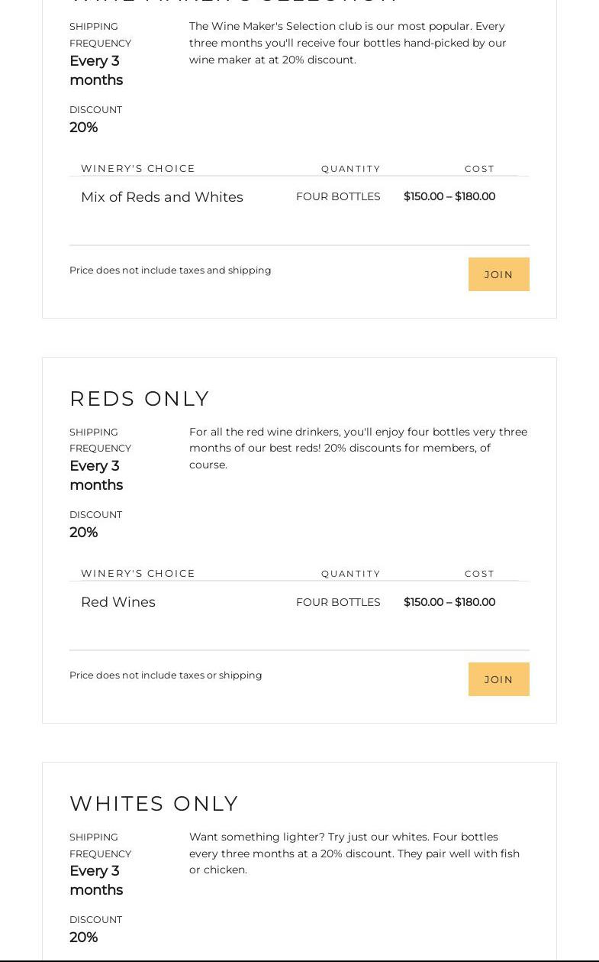Click Quantity header above Mix of Reds and Whites
Screen dimensions: 599x962
[351, 169]
